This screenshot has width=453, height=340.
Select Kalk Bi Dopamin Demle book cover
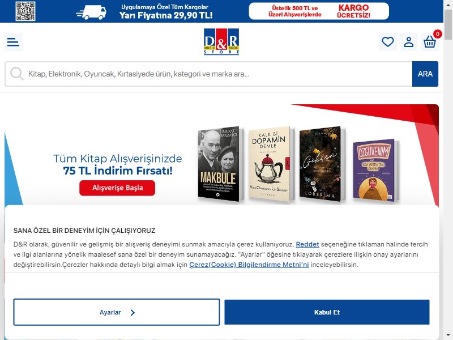(x=271, y=163)
